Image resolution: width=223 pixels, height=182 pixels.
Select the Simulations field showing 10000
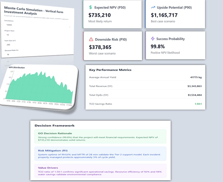tap(38, 26)
